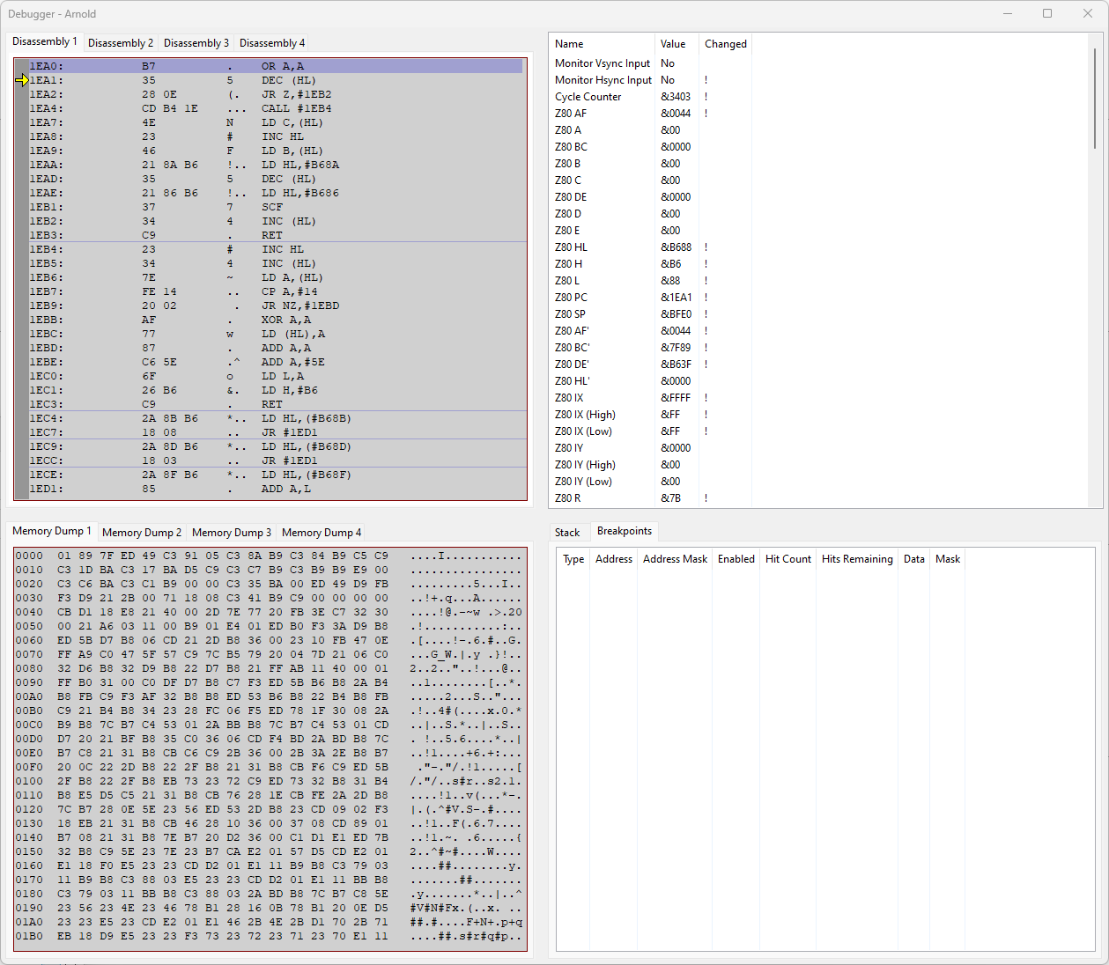Click the yellow program counter arrow
This screenshot has height=965, width=1109.
click(22, 80)
